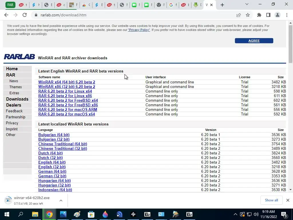Image resolution: width=293 pixels, height=220 pixels.
Task: Click the RARLAB logo
Action: click(x=19, y=57)
